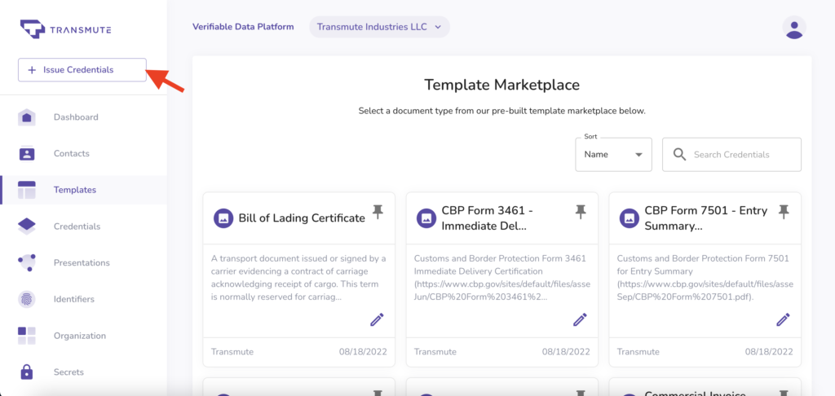Open Credentials in the sidebar

(77, 227)
